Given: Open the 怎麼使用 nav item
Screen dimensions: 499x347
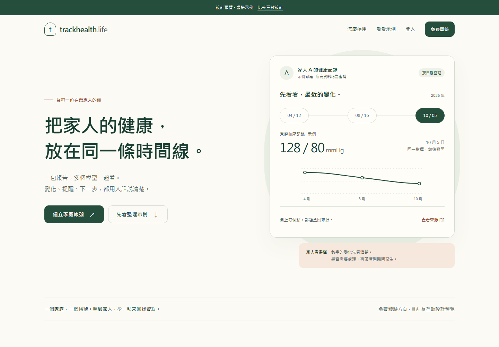Looking at the screenshot, I should pyautogui.click(x=357, y=29).
